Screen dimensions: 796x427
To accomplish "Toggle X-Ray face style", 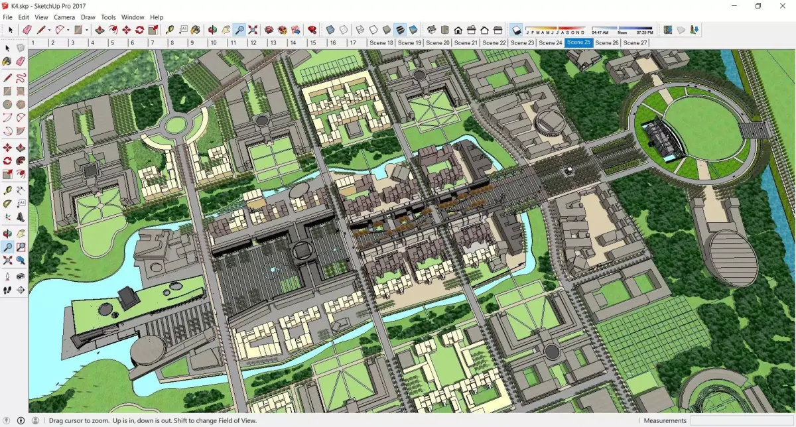I will pyautogui.click(x=330, y=30).
